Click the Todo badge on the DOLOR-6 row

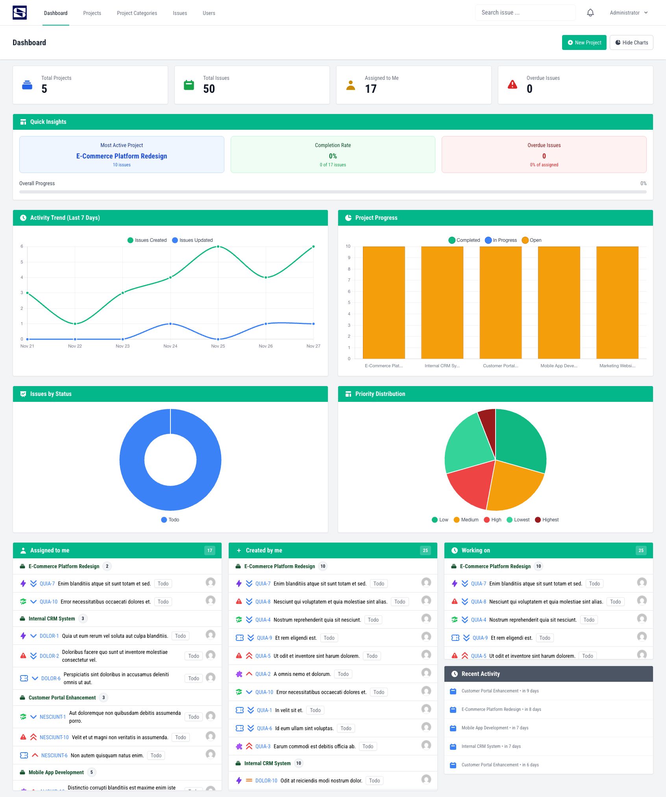pos(194,678)
